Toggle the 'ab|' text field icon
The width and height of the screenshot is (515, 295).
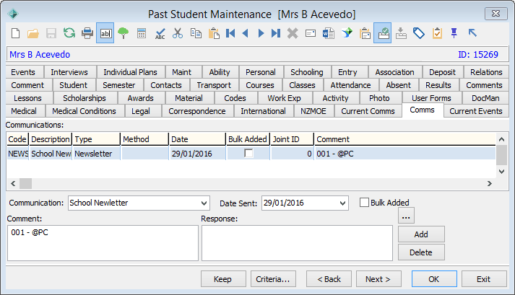105,32
